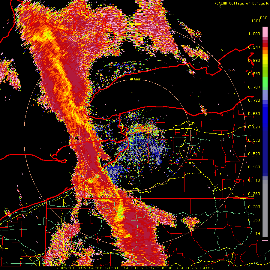Pick the pink segment of the color scale
Screen dimensions: 270x270
point(265,32)
